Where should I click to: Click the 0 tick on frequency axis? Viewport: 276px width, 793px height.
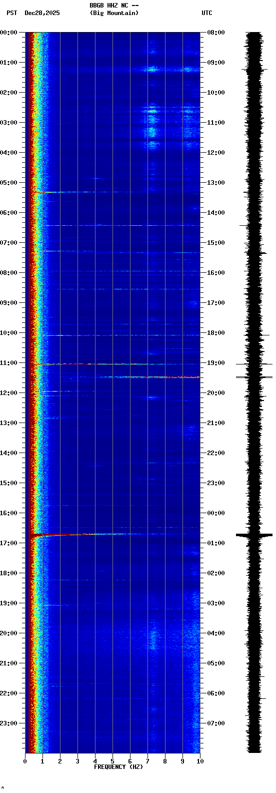click(x=25, y=761)
